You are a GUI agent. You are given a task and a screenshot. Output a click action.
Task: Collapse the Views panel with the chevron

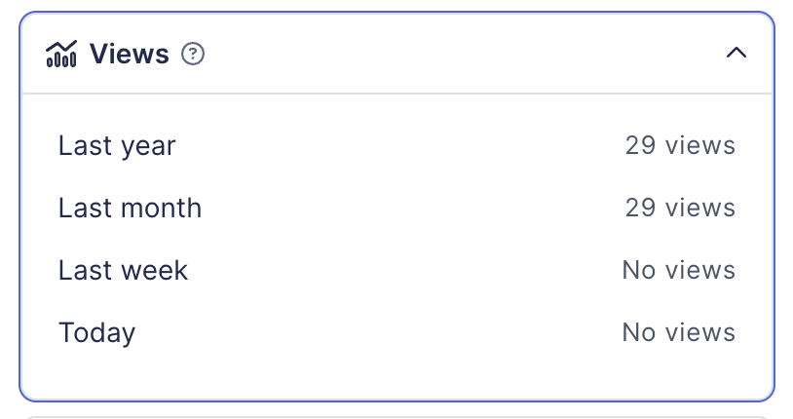point(736,54)
